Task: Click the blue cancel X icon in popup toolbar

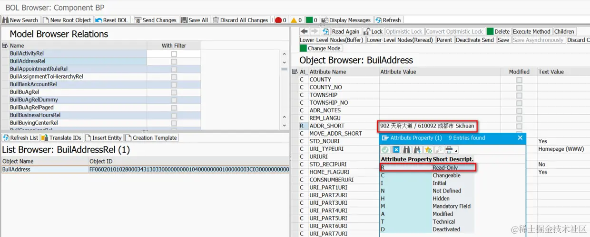Action: coord(396,149)
